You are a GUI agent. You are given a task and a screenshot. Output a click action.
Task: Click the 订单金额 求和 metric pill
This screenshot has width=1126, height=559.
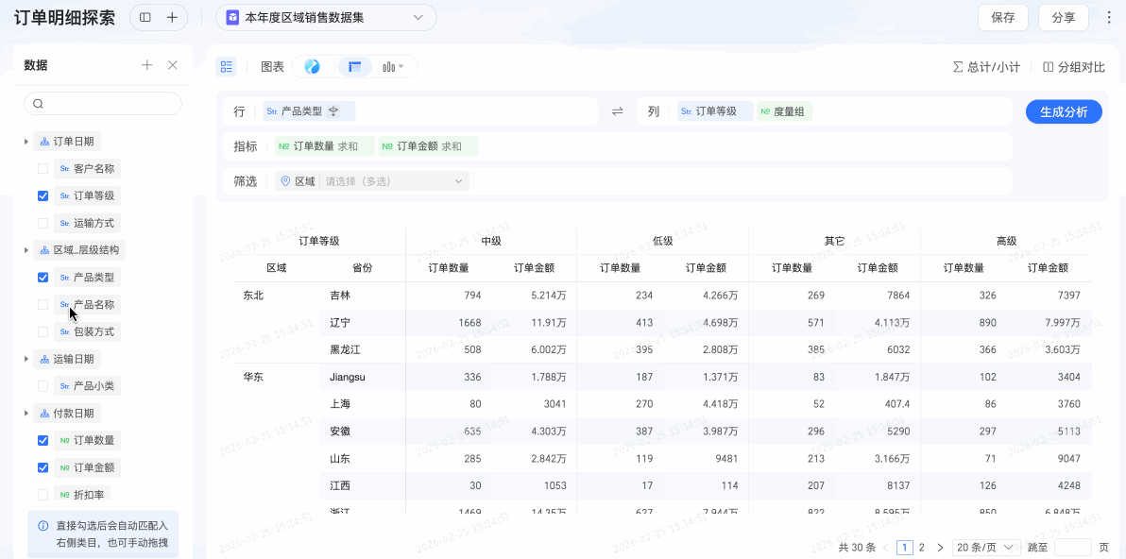(428, 146)
